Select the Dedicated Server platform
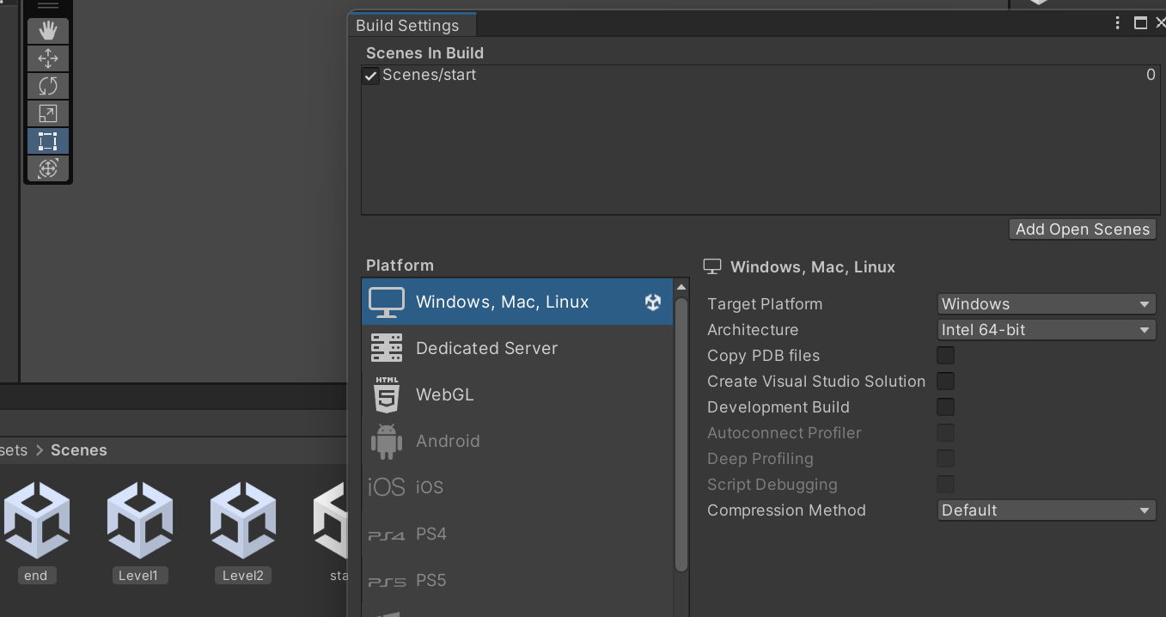1166x617 pixels. [517, 348]
